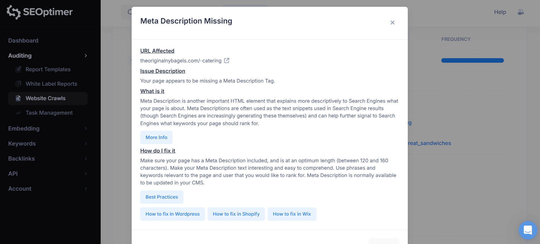This screenshot has width=540, height=244.
Task: Close the Meta Description Missing dialog
Action: 392,22
